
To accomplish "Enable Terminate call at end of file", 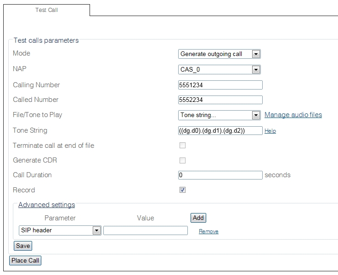I will 182,146.
